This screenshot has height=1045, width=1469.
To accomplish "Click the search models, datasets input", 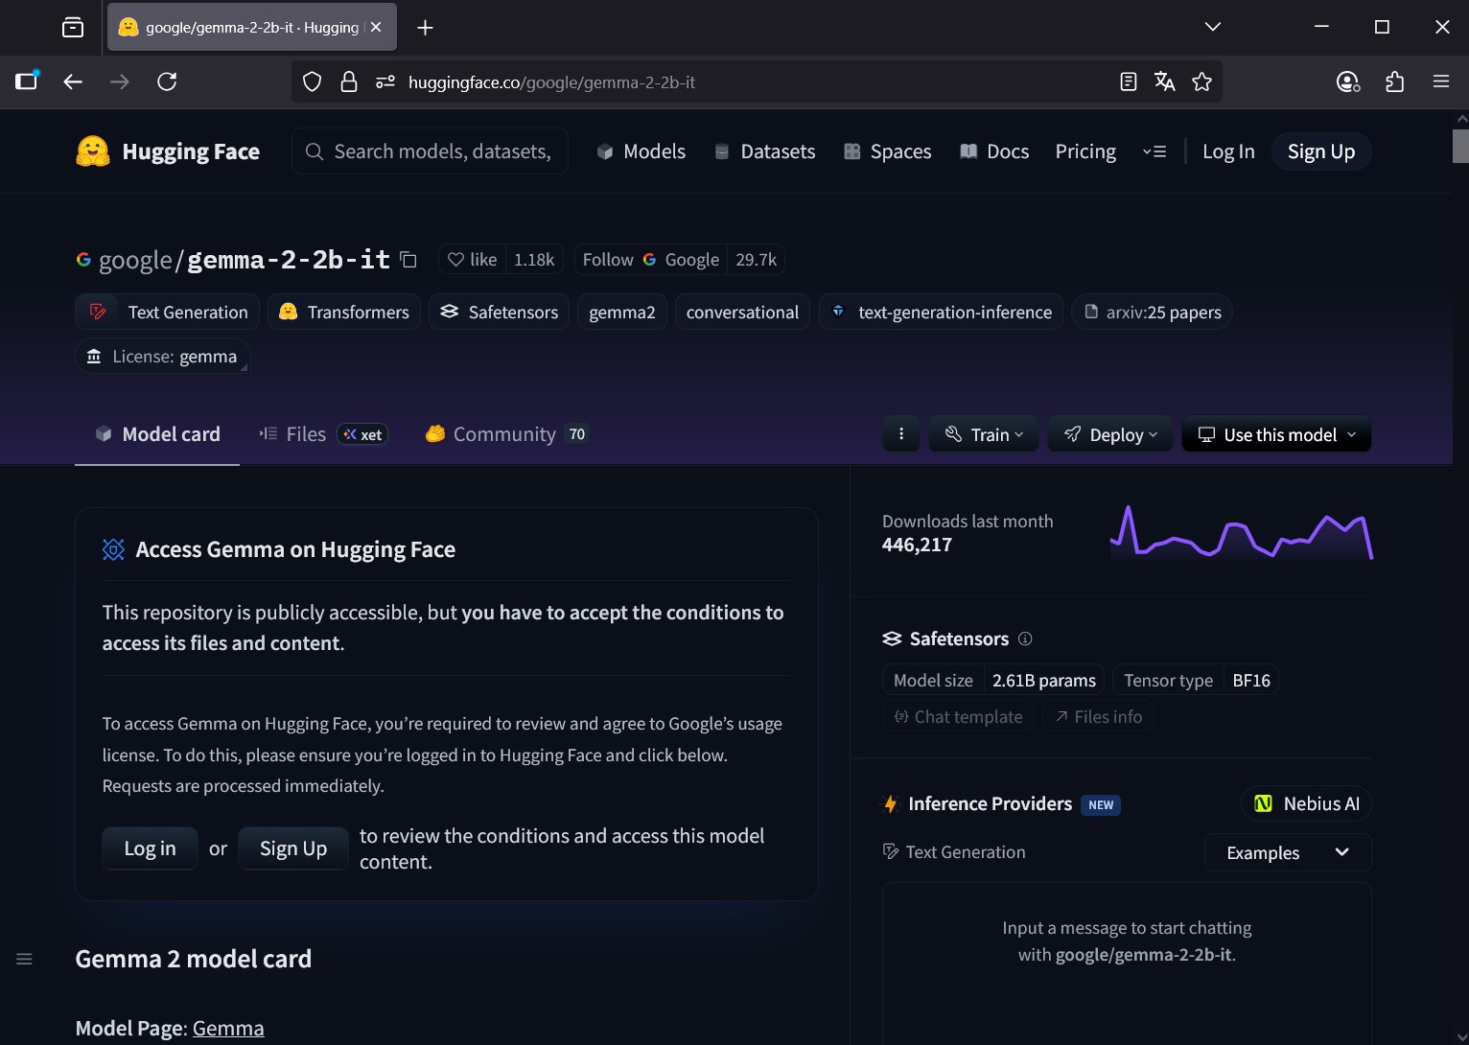I will (x=431, y=151).
